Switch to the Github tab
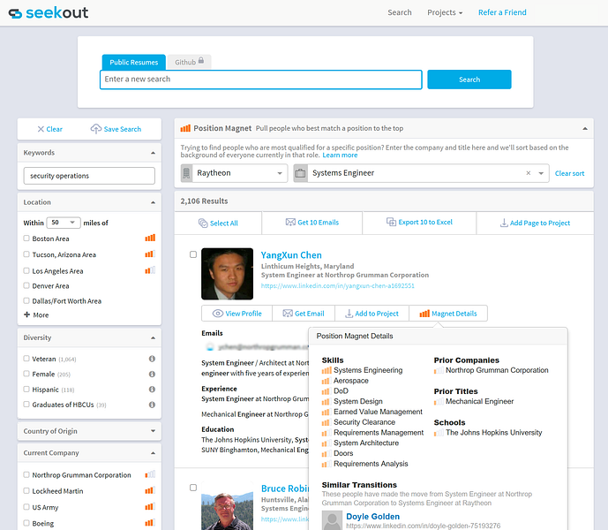 tap(189, 62)
